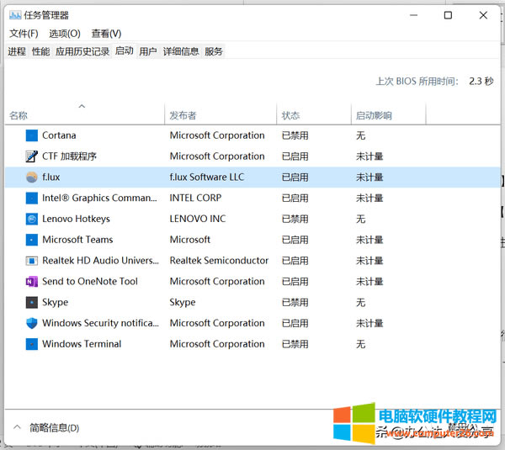Click the f.lux app icon

pos(32,177)
